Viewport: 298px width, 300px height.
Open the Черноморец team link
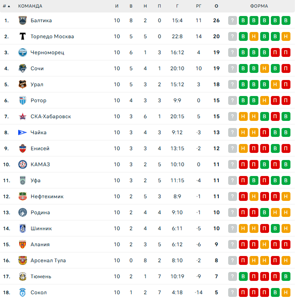click(47, 52)
